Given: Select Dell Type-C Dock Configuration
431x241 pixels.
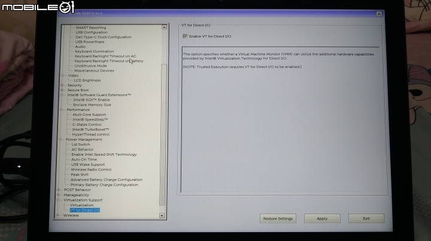Looking at the screenshot, I should click(x=104, y=37).
